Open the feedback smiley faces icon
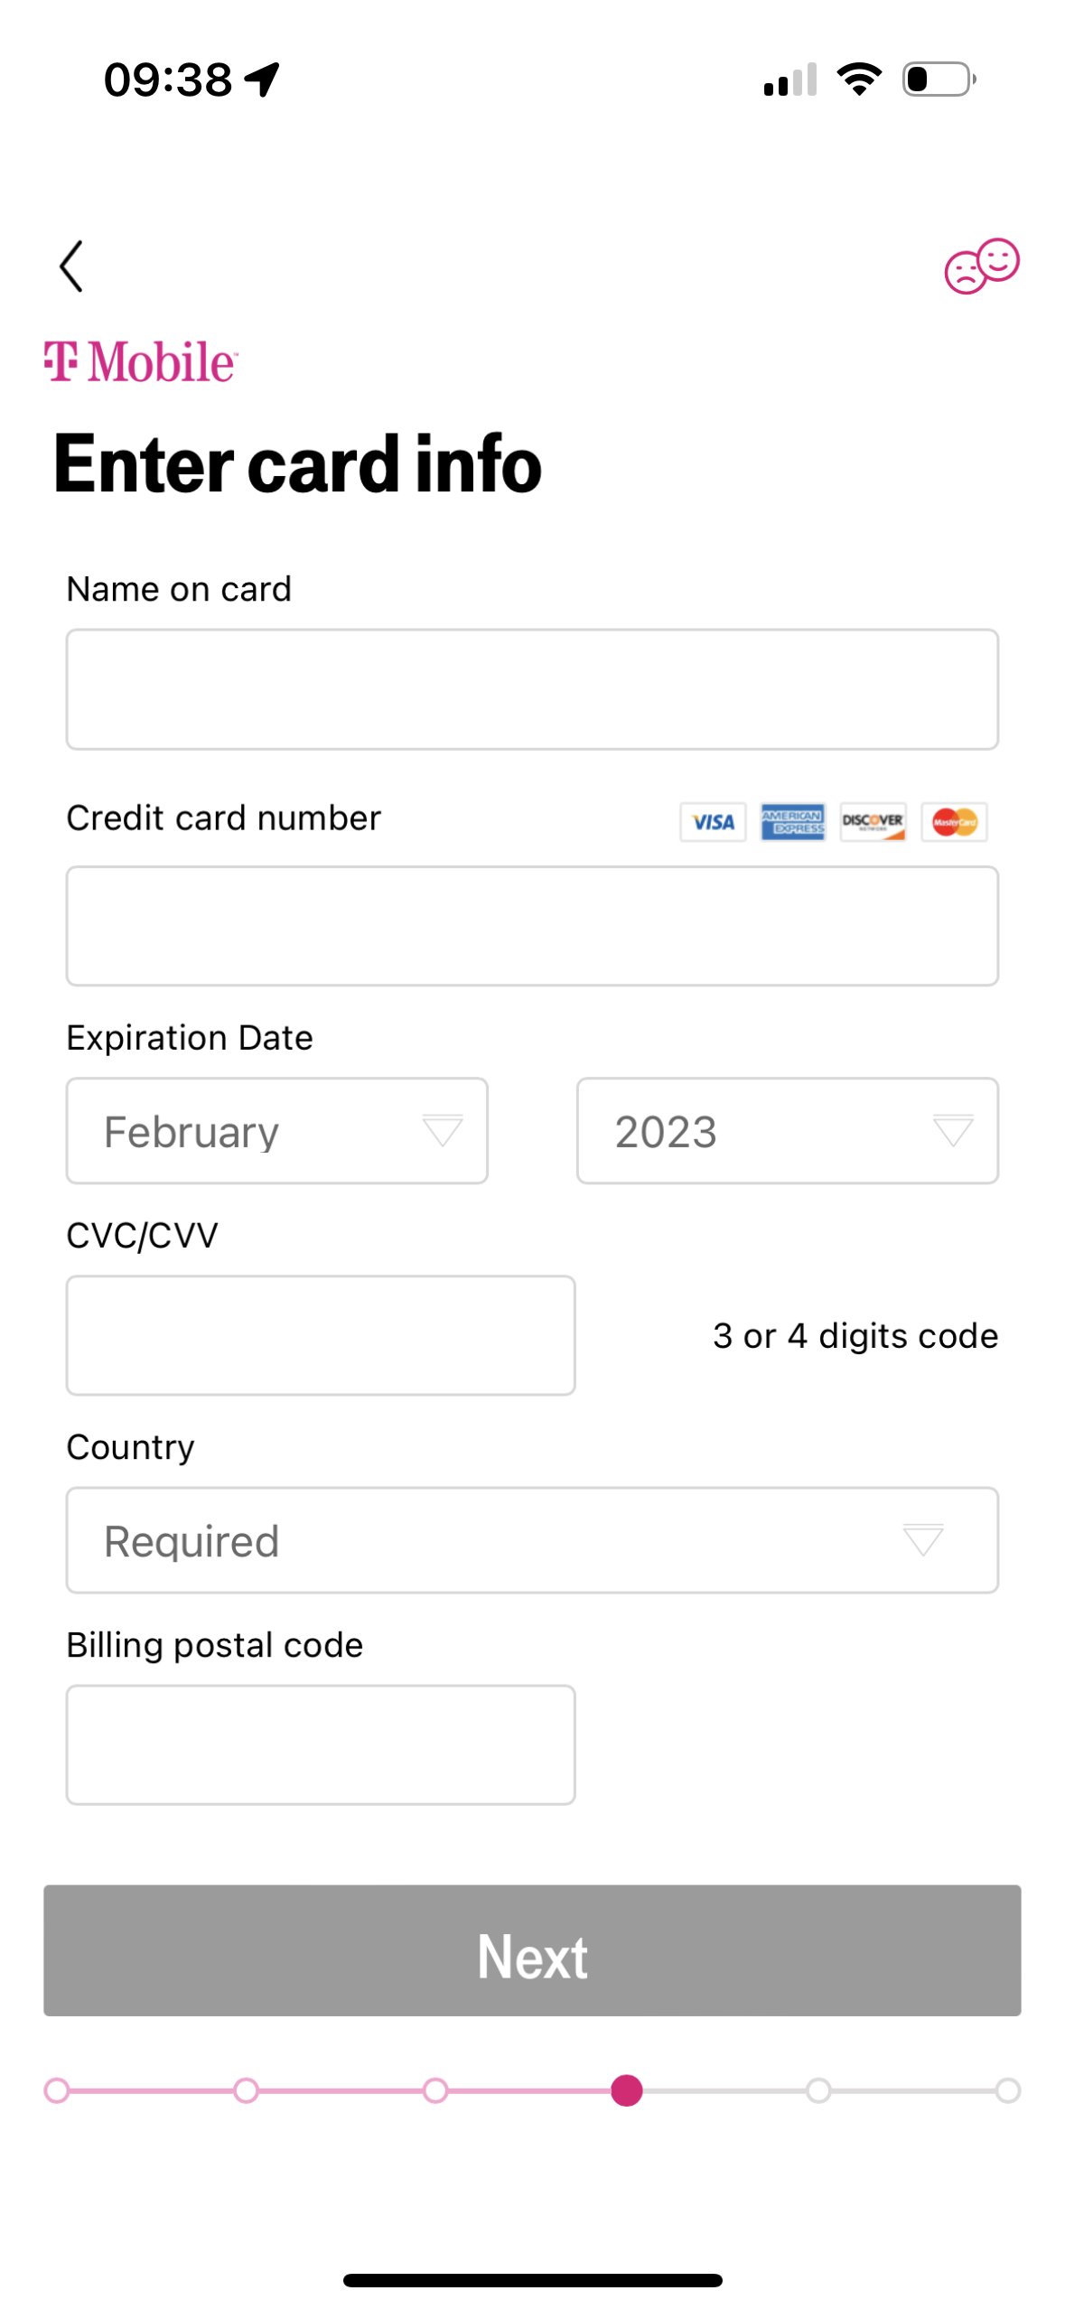Viewport: 1065px width, 2309px height. pos(981,266)
